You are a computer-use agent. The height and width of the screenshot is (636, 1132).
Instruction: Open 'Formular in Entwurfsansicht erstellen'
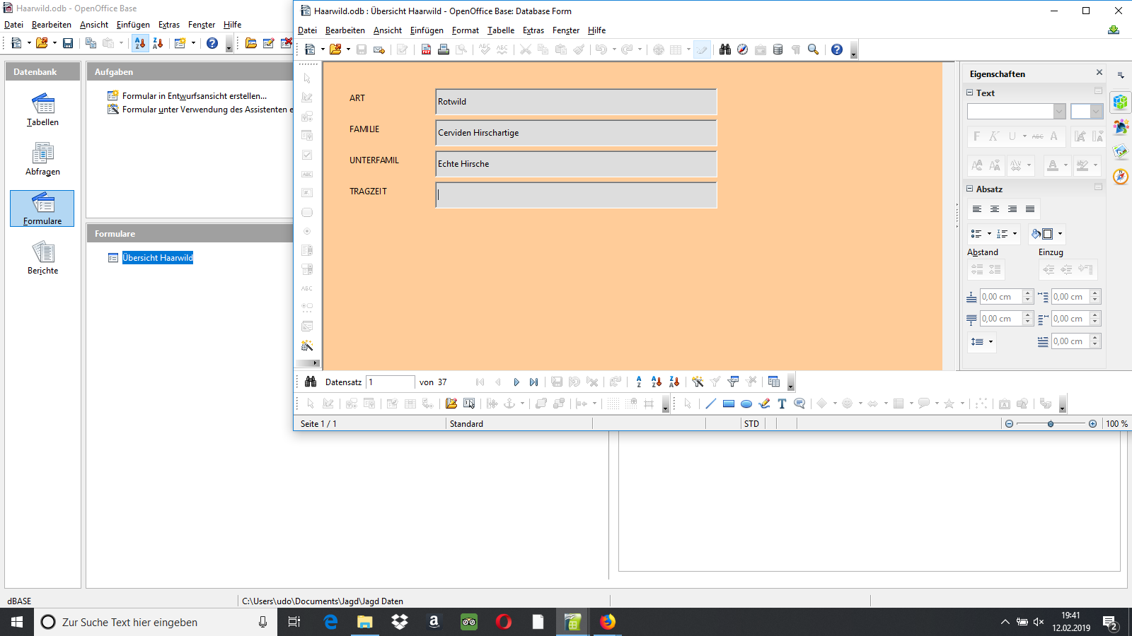pyautogui.click(x=195, y=95)
